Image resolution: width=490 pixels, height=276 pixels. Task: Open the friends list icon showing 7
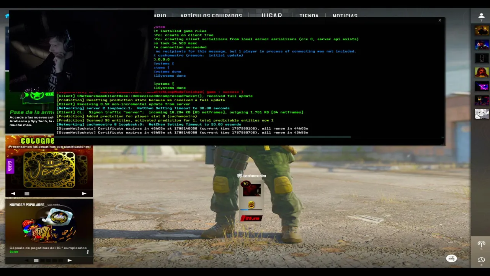[x=482, y=17]
